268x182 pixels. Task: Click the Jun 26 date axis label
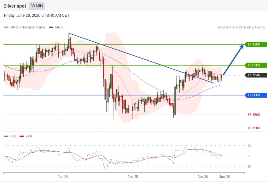click(203, 177)
